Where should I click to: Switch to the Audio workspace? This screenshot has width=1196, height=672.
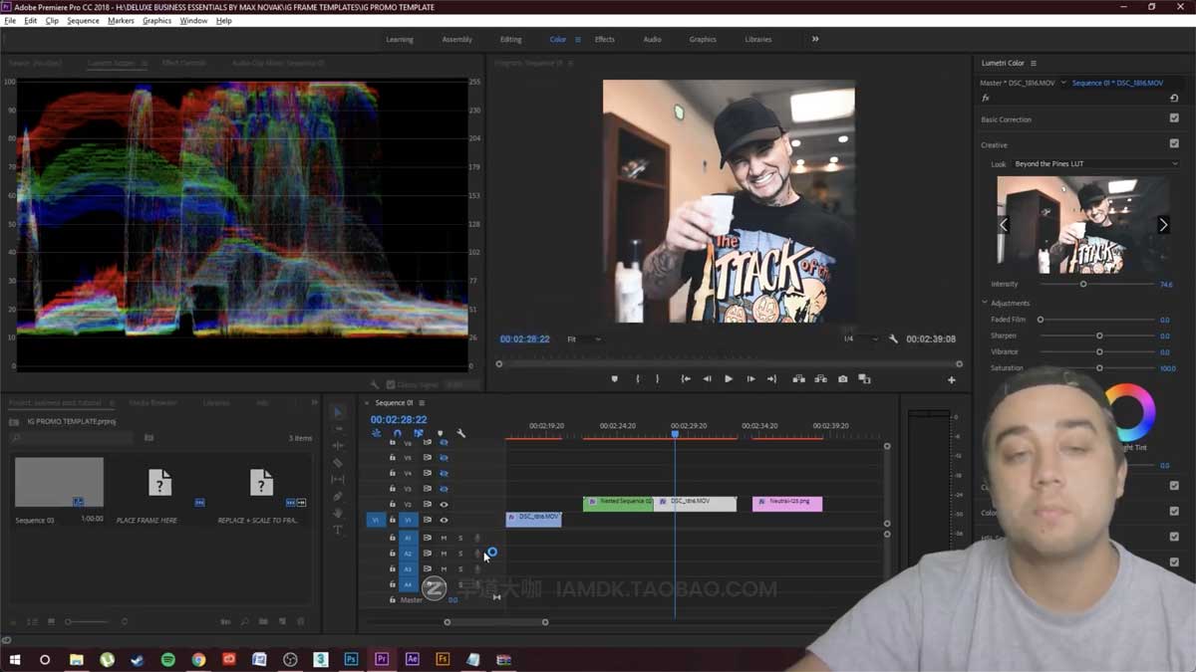point(652,39)
